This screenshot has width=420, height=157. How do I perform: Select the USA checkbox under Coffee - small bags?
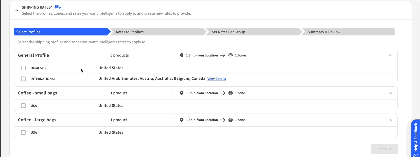(23, 106)
